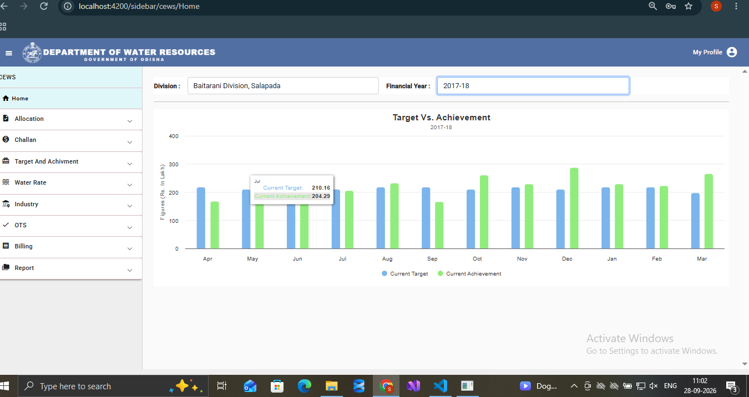The width and height of the screenshot is (749, 397).
Task: Open the Financial Year dropdown field
Action: coord(533,86)
